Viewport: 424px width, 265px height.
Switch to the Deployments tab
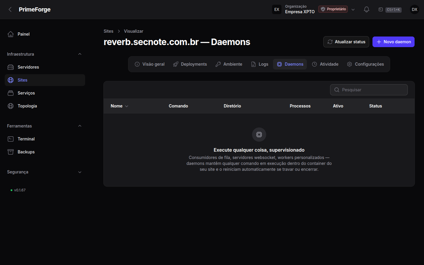point(190,64)
